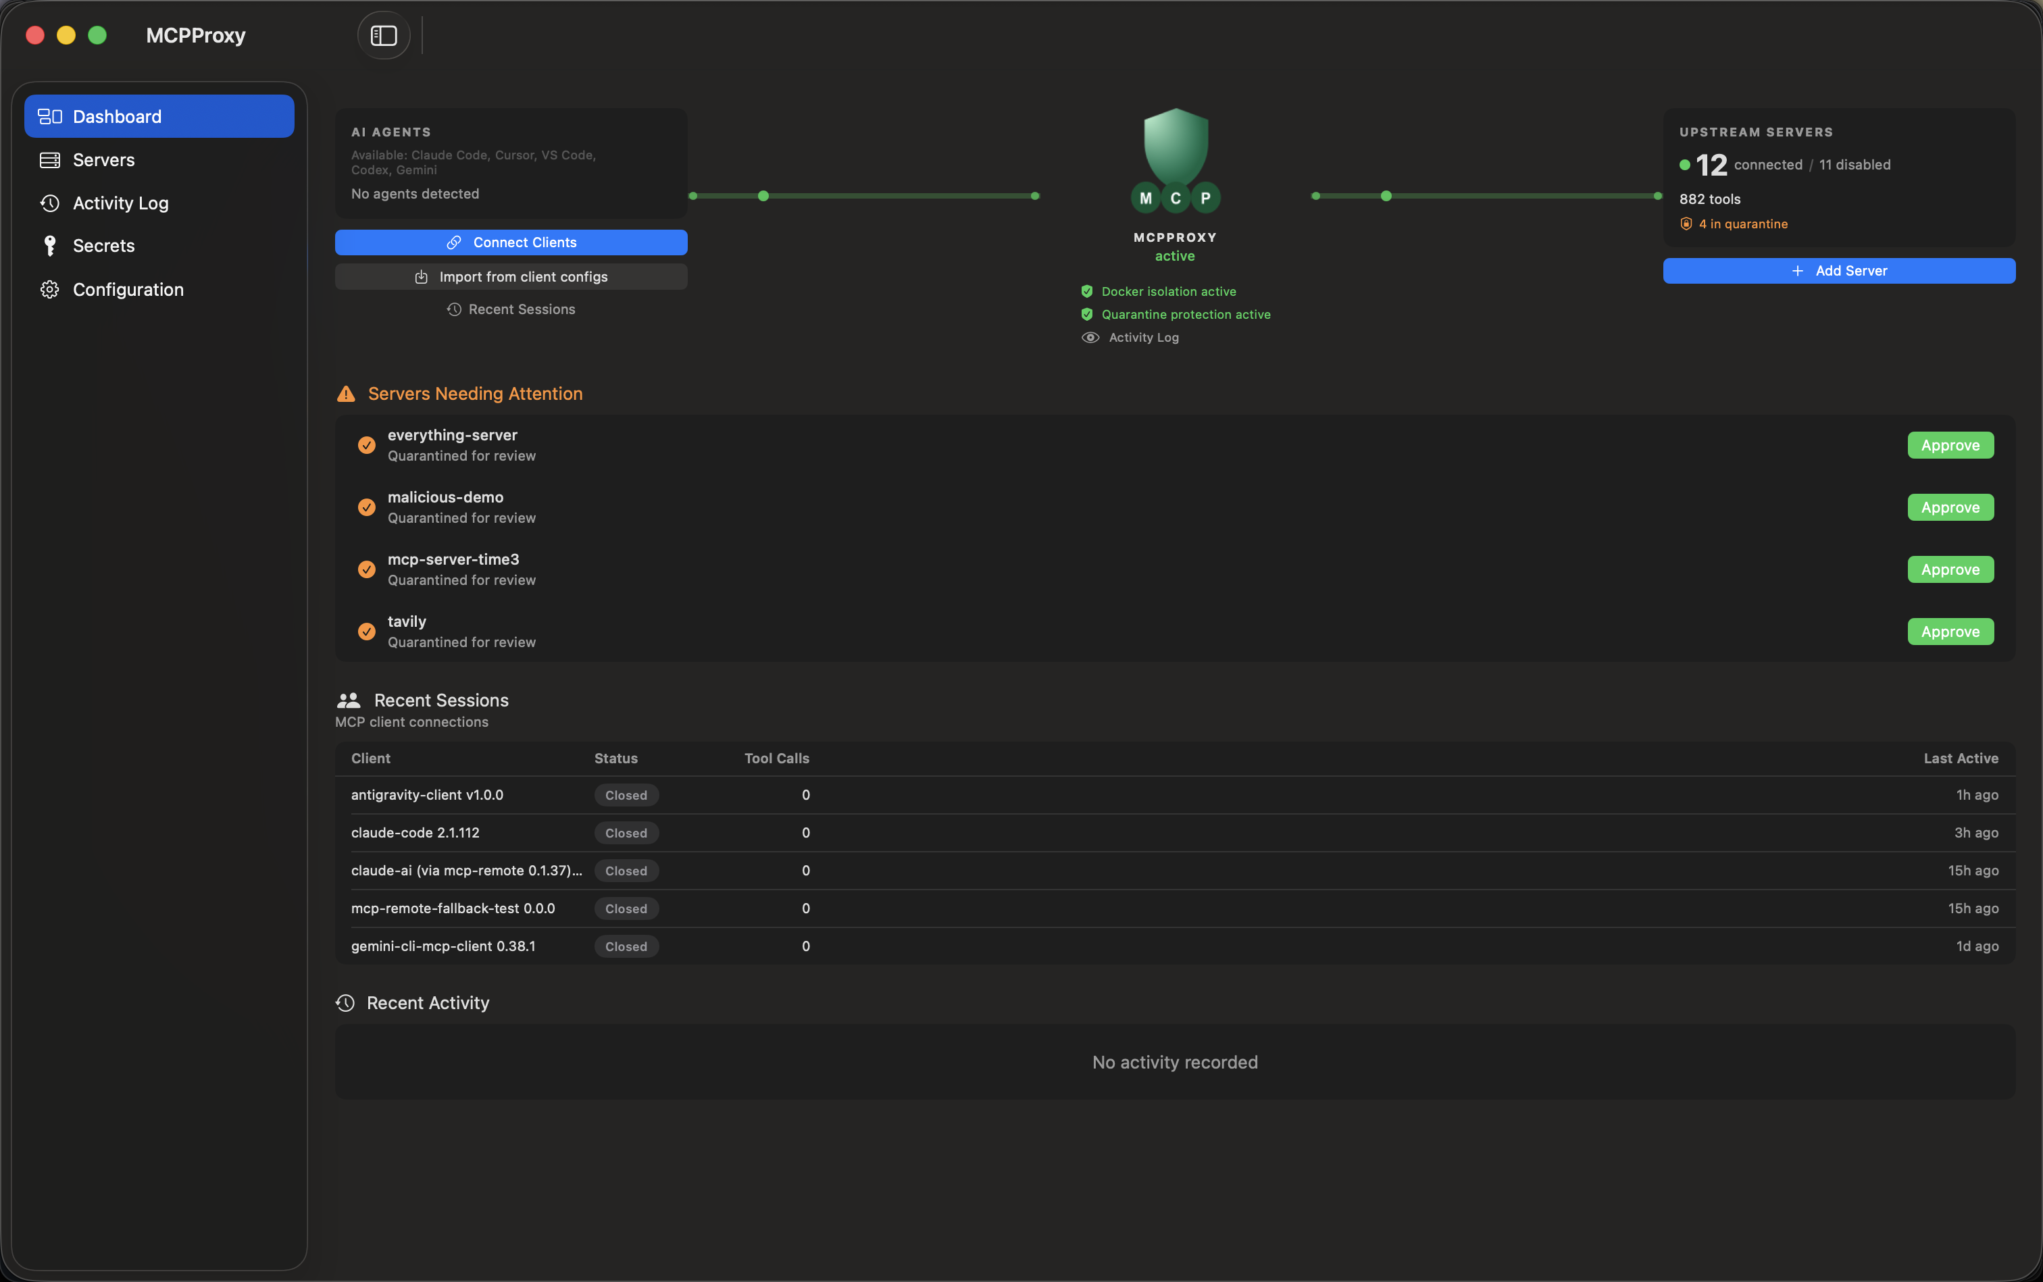Click the Status column header
This screenshot has height=1282, width=2043.
pyautogui.click(x=615, y=758)
